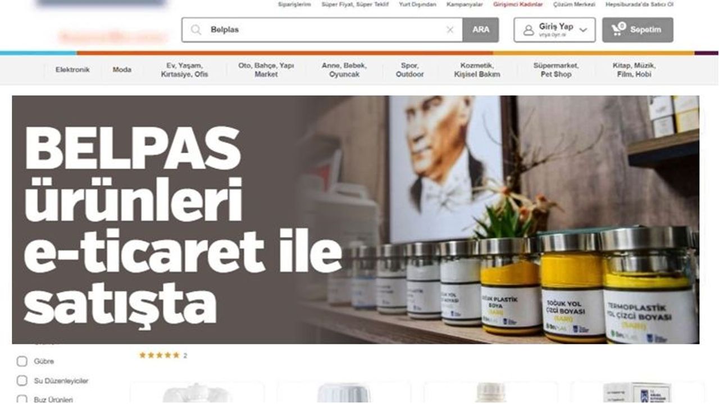The height and width of the screenshot is (404, 719).
Task: Click the shopping cart icon in Sepetim
Action: coord(618,29)
